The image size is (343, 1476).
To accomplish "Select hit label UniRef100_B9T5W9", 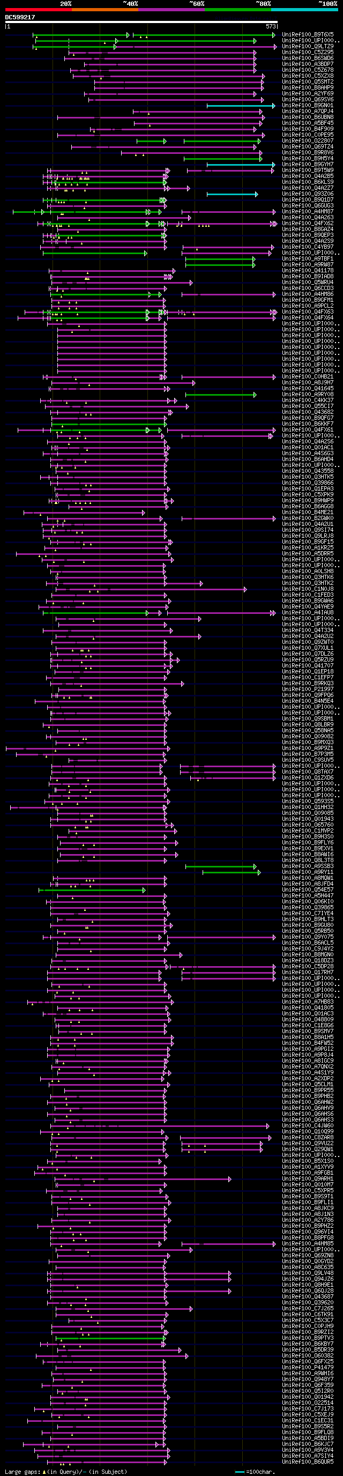I will [308, 170].
